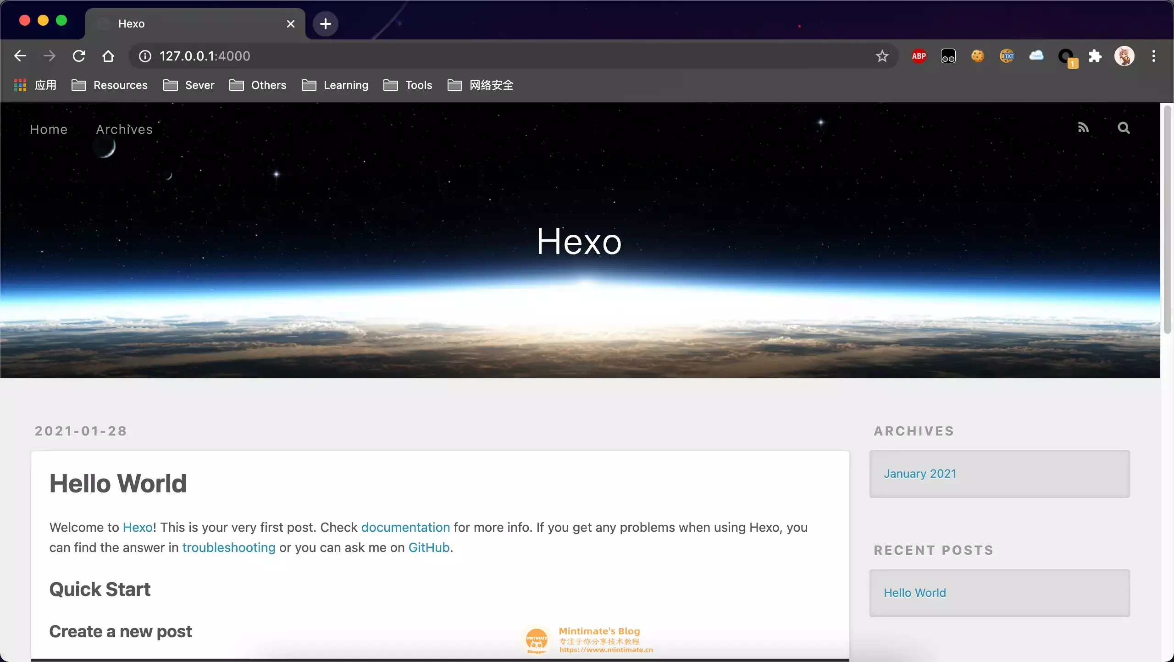Click the Hexo site title banner
The width and height of the screenshot is (1174, 662).
[x=579, y=241]
